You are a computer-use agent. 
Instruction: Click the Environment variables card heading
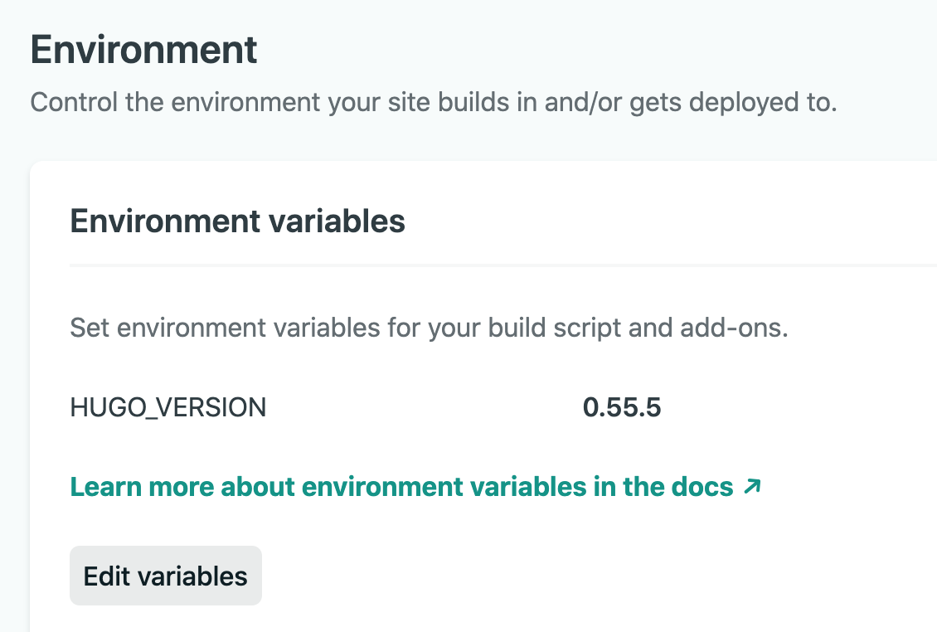point(238,221)
